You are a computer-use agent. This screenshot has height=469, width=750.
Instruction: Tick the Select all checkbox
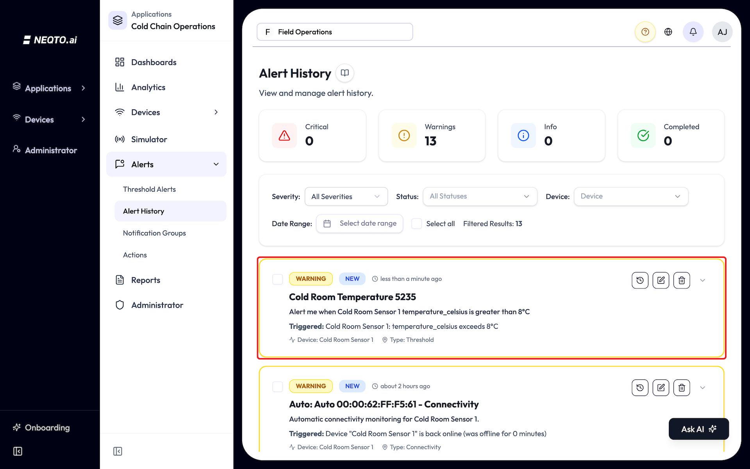pyautogui.click(x=417, y=224)
